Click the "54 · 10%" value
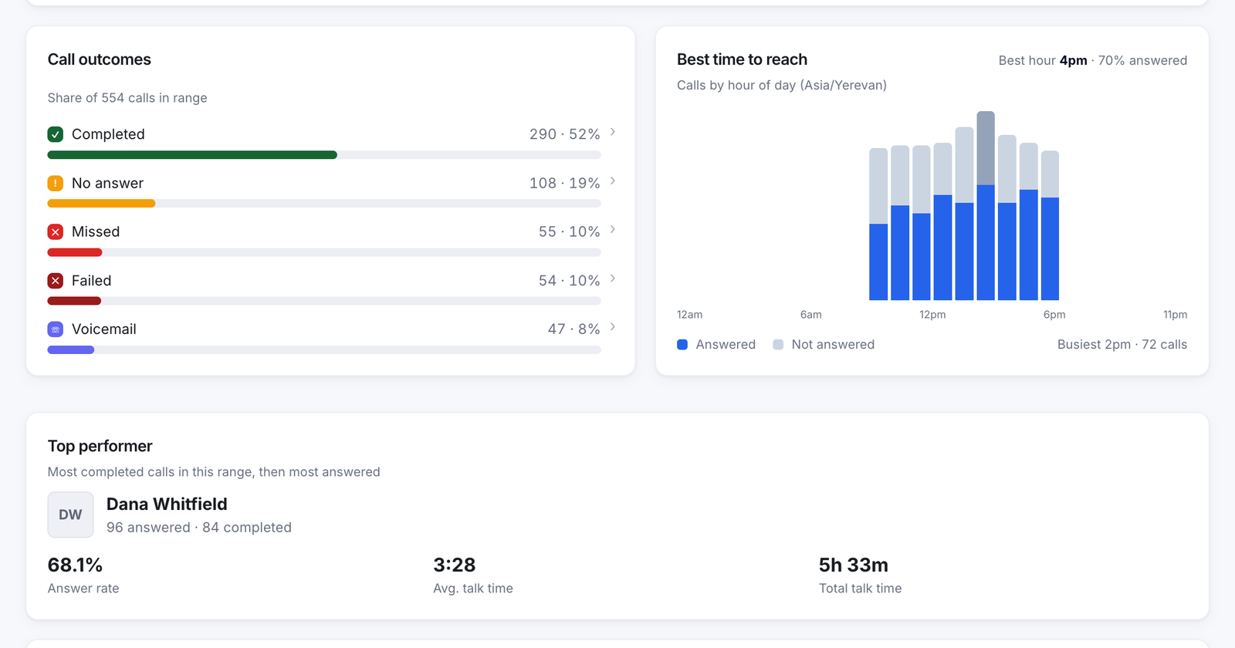The height and width of the screenshot is (648, 1235). 570,281
